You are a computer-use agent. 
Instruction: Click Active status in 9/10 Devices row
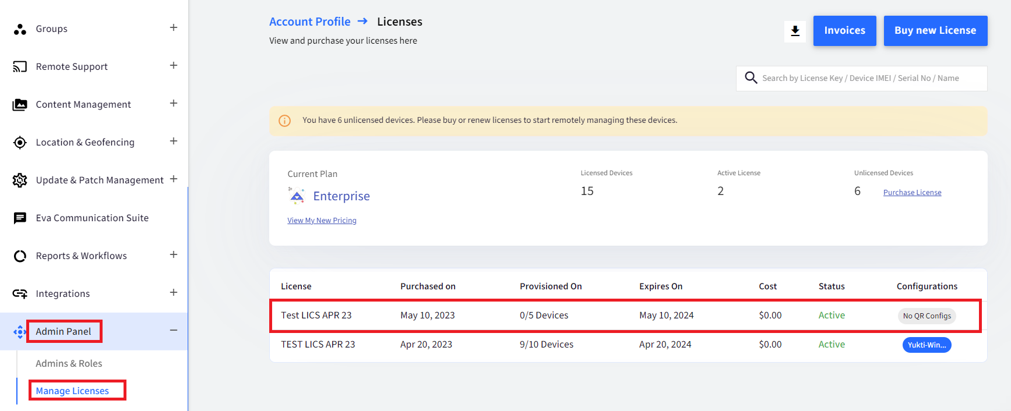tap(832, 345)
